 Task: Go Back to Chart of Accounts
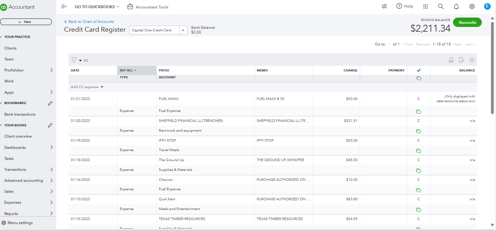[x=89, y=22]
